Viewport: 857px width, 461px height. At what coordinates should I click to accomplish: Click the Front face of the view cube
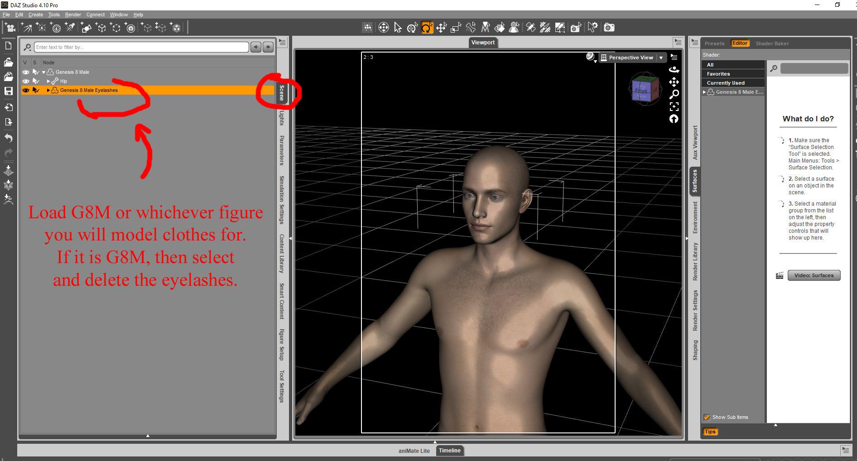(x=641, y=91)
